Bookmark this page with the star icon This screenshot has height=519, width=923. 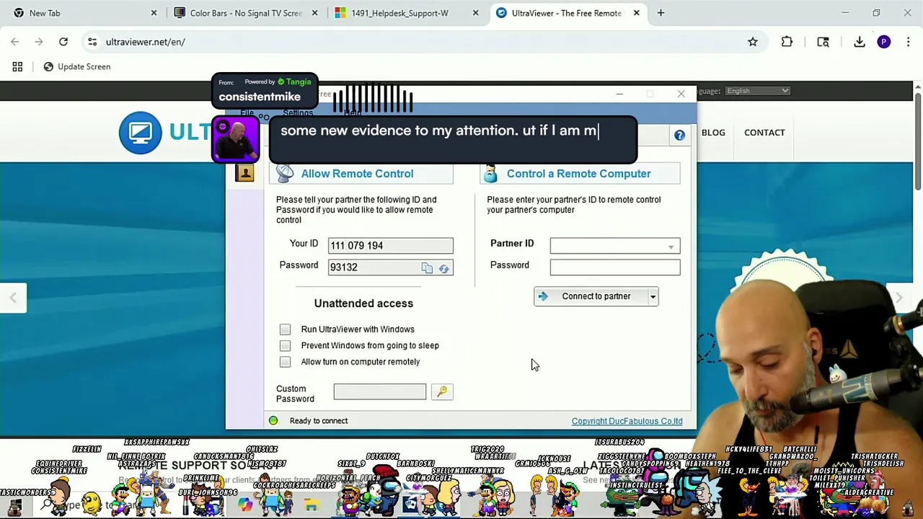click(x=753, y=42)
